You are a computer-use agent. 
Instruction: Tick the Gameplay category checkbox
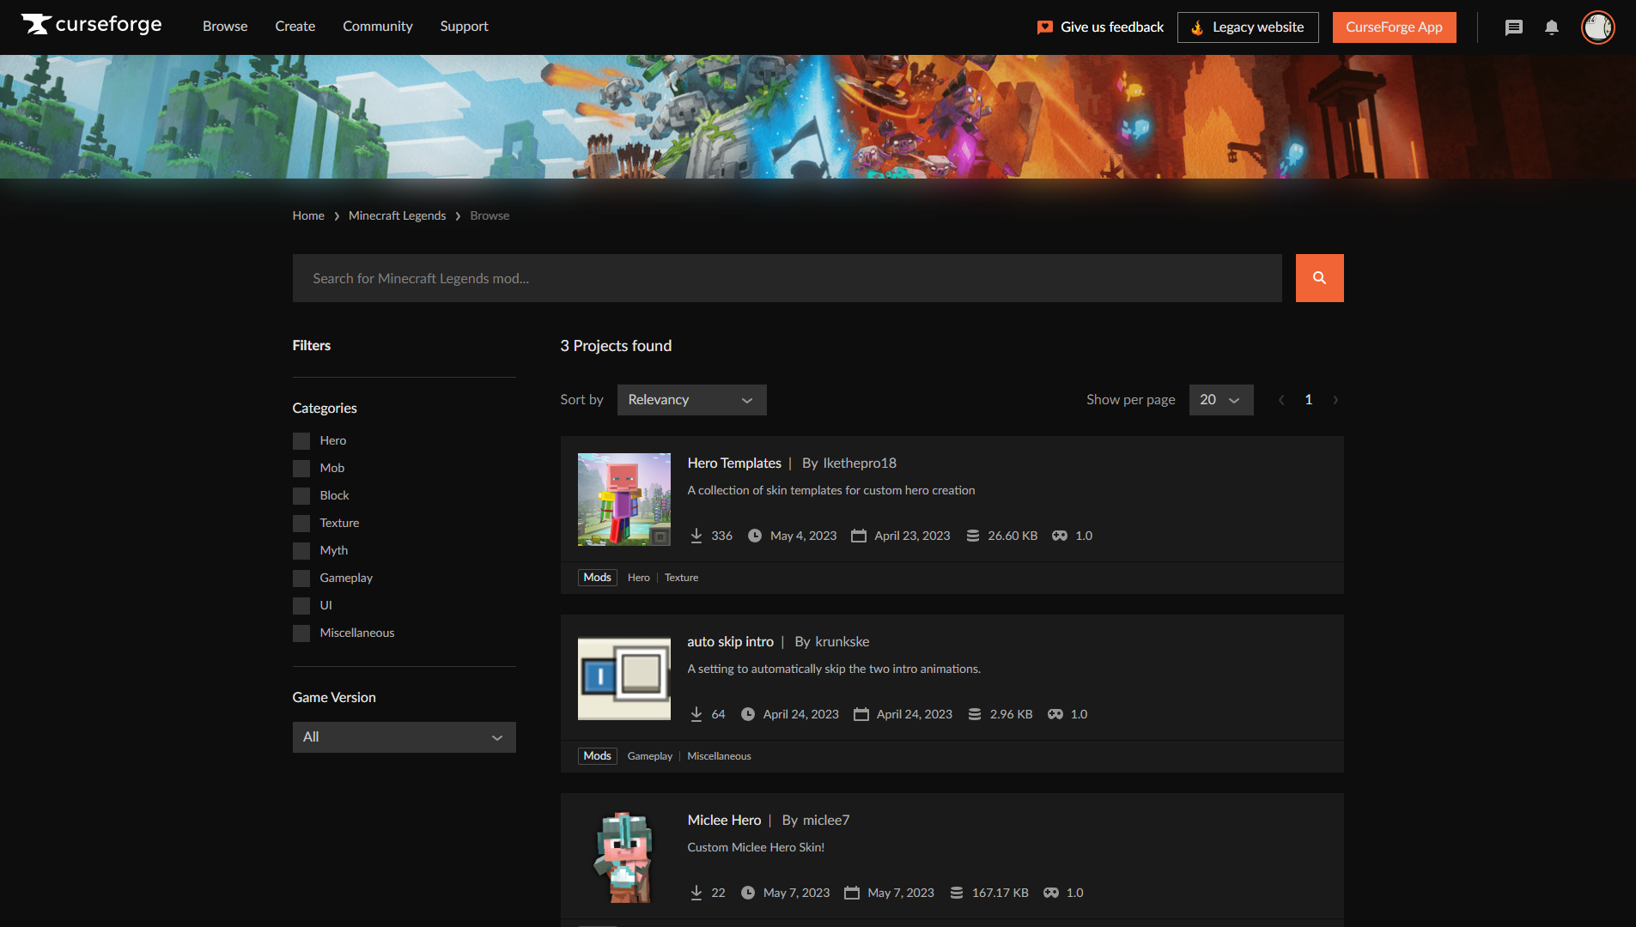click(301, 579)
